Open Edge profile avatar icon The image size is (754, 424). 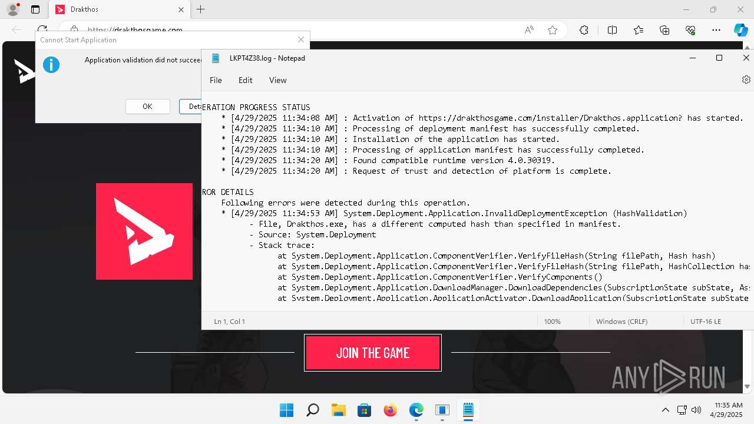[x=13, y=9]
